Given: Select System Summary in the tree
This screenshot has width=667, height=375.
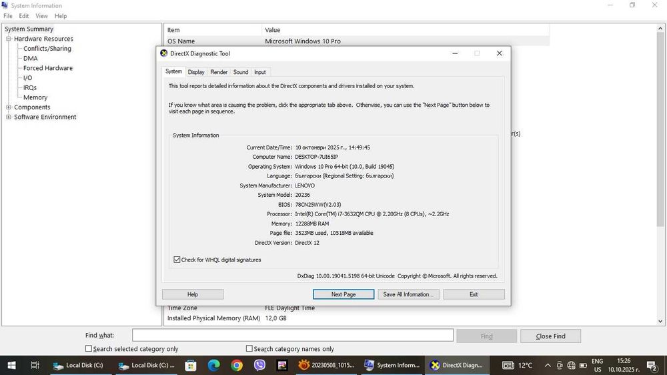Looking at the screenshot, I should [x=29, y=29].
